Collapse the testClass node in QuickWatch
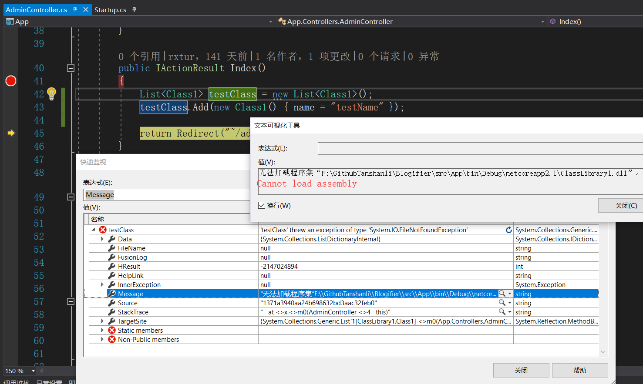643x384 pixels. [94, 230]
